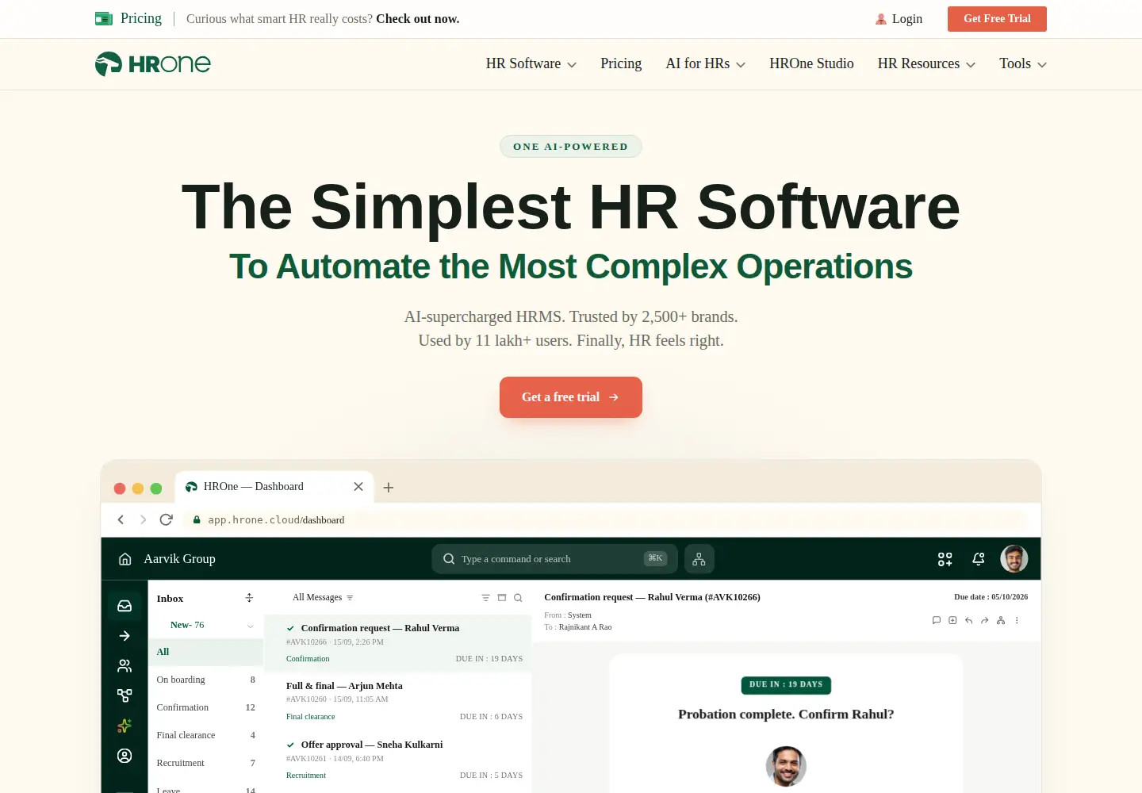Open the user profile avatar in dashboard header
This screenshot has height=793, width=1142.
point(1014,559)
